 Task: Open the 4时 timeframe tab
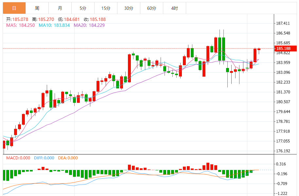174,8
